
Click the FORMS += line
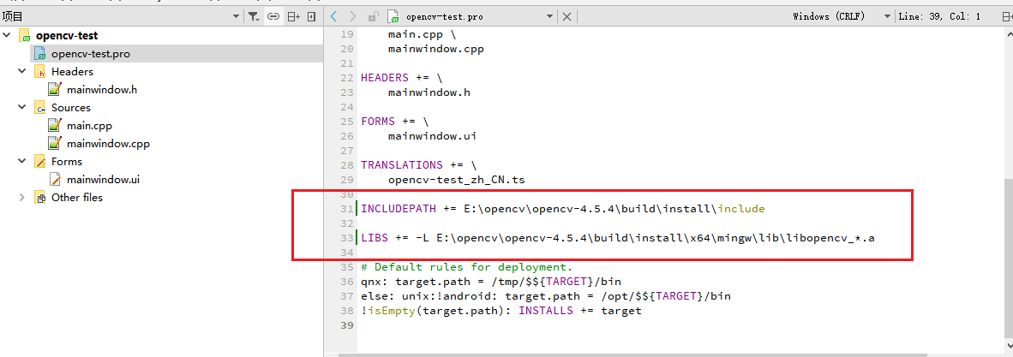point(395,121)
